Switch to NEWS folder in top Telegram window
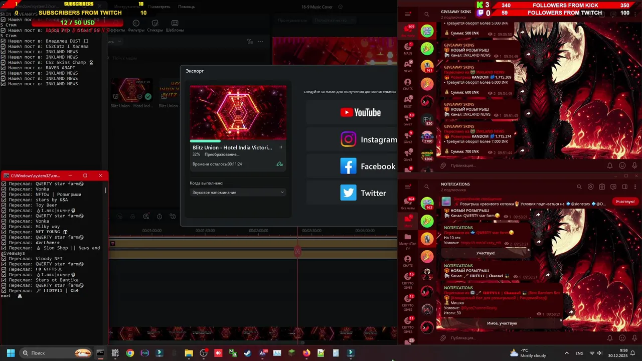The height and width of the screenshot is (361, 642). click(x=408, y=66)
